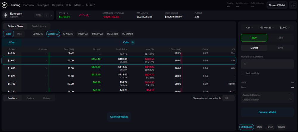Image resolution: width=298 pixels, height=132 pixels.
Task: Toggle Show selected market only switch
Action: [229, 98]
